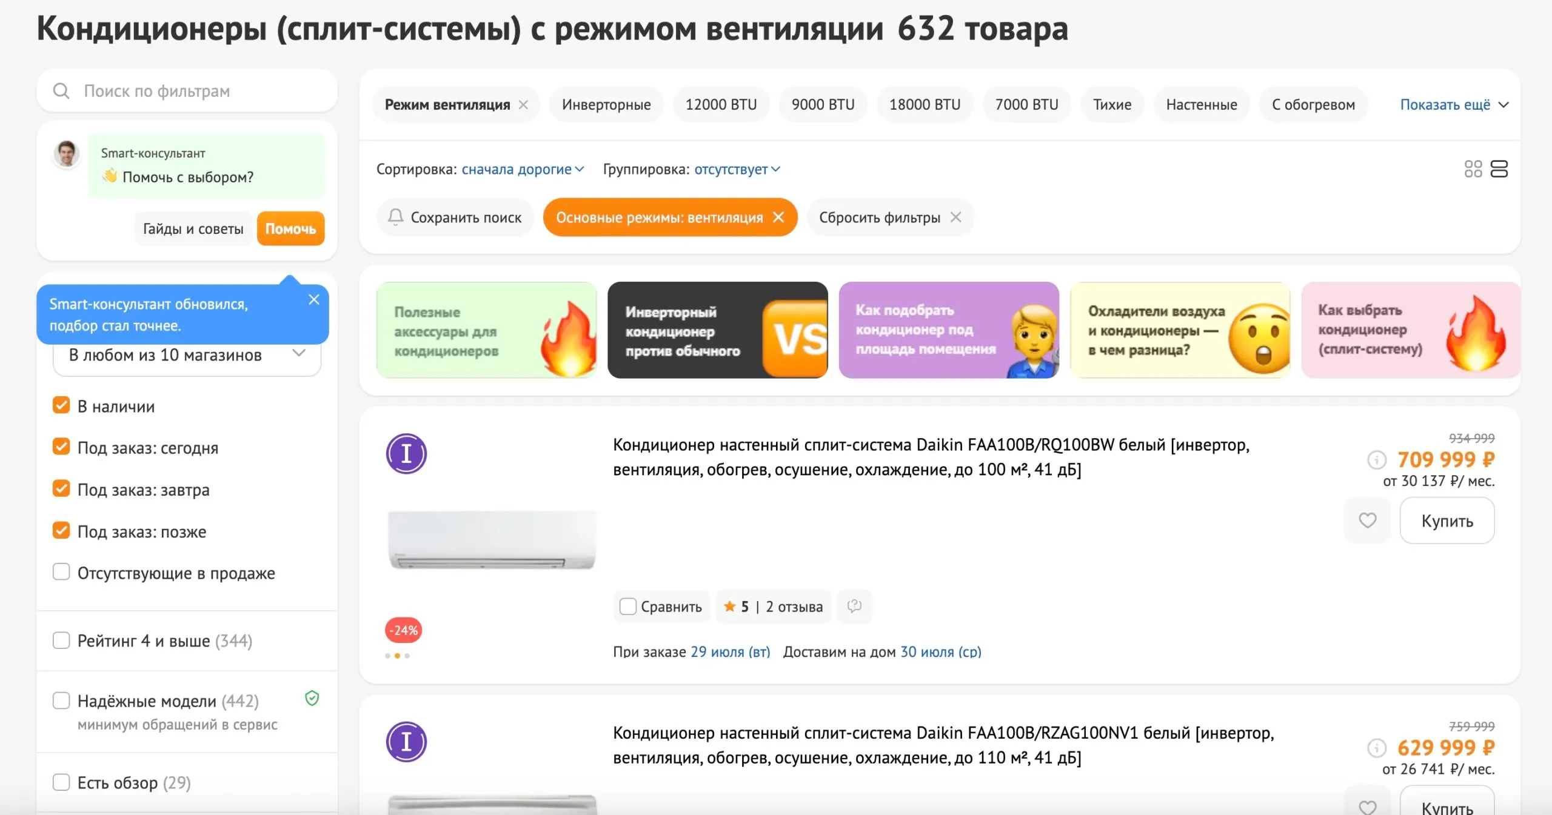The width and height of the screenshot is (1552, 815).
Task: Enable Рейтинг 4 и выше filter
Action: pyautogui.click(x=61, y=640)
